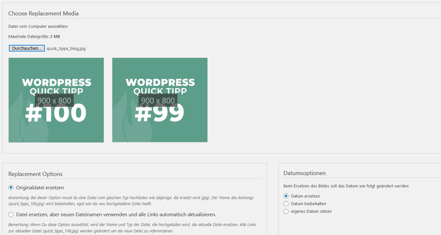Click the Datumsoptionen heading
Screen dimensions: 441x235
pos(305,173)
